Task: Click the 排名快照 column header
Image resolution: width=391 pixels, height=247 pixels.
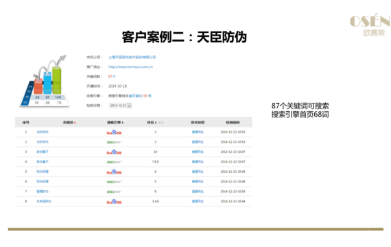Action: [x=198, y=123]
